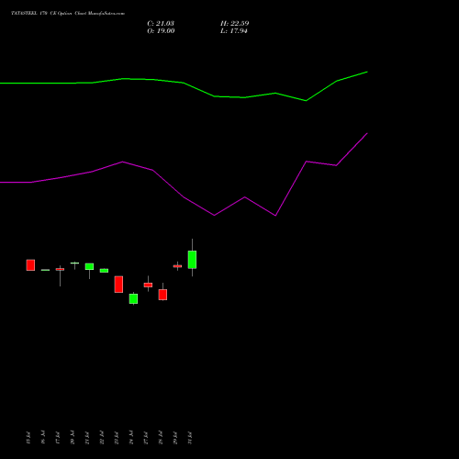The width and height of the screenshot is (459, 459).
Task: Select the 29 Jul small red candlestick
Action: point(177,266)
